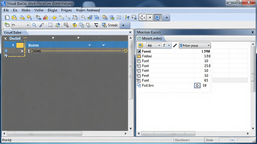Collapse the Derlint header arrow
This screenshot has width=257, height=144.
click(x=6, y=38)
